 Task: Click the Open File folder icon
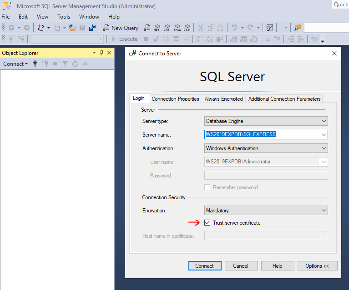coord(72,28)
